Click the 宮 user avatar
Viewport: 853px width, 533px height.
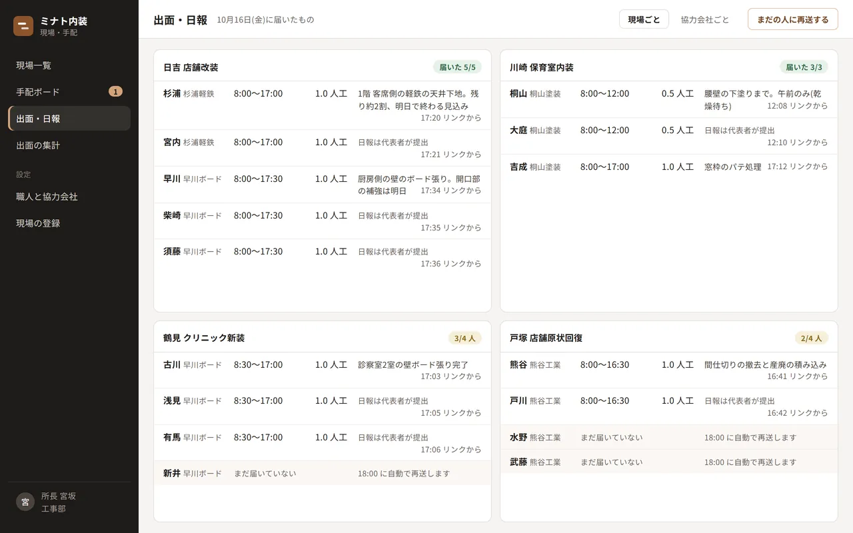[25, 502]
